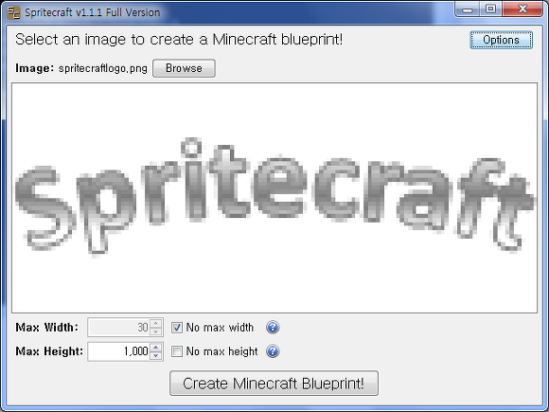Increase Max Width with up arrow

pyautogui.click(x=156, y=323)
